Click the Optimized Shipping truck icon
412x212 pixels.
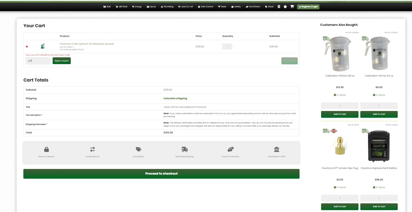click(x=185, y=149)
